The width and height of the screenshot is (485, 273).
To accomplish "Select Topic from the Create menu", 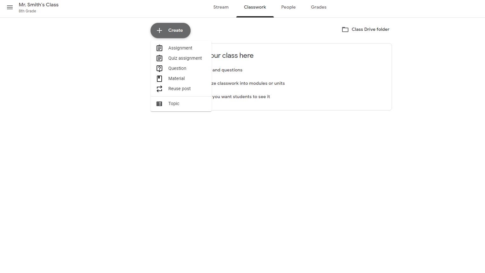I will (174, 103).
